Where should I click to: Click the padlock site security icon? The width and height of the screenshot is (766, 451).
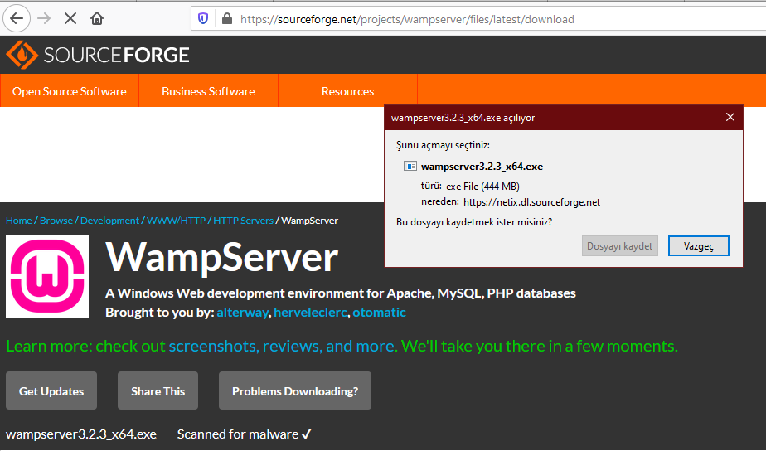tap(226, 18)
